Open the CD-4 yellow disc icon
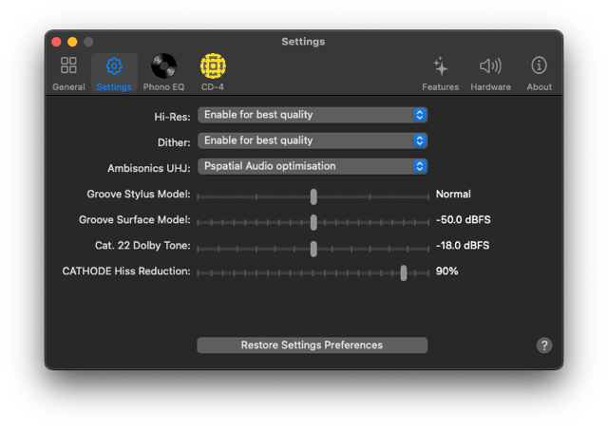The width and height of the screenshot is (608, 429). tap(213, 72)
